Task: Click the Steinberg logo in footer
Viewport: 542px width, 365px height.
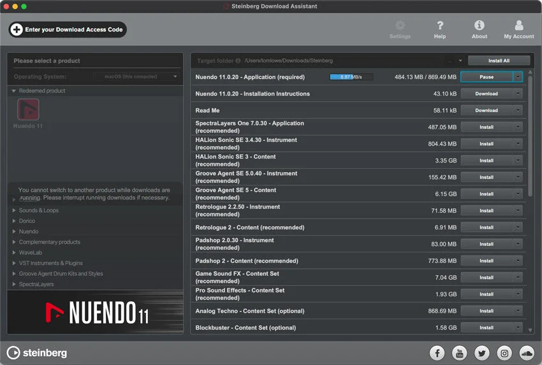Action: click(x=37, y=353)
